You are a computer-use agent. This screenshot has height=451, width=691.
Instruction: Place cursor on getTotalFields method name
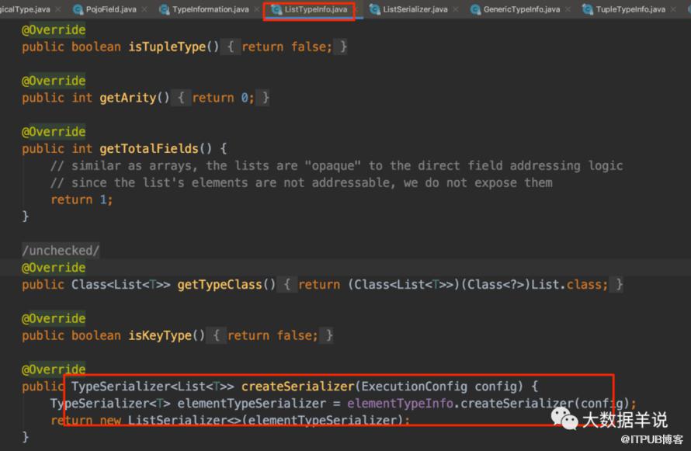tap(149, 149)
